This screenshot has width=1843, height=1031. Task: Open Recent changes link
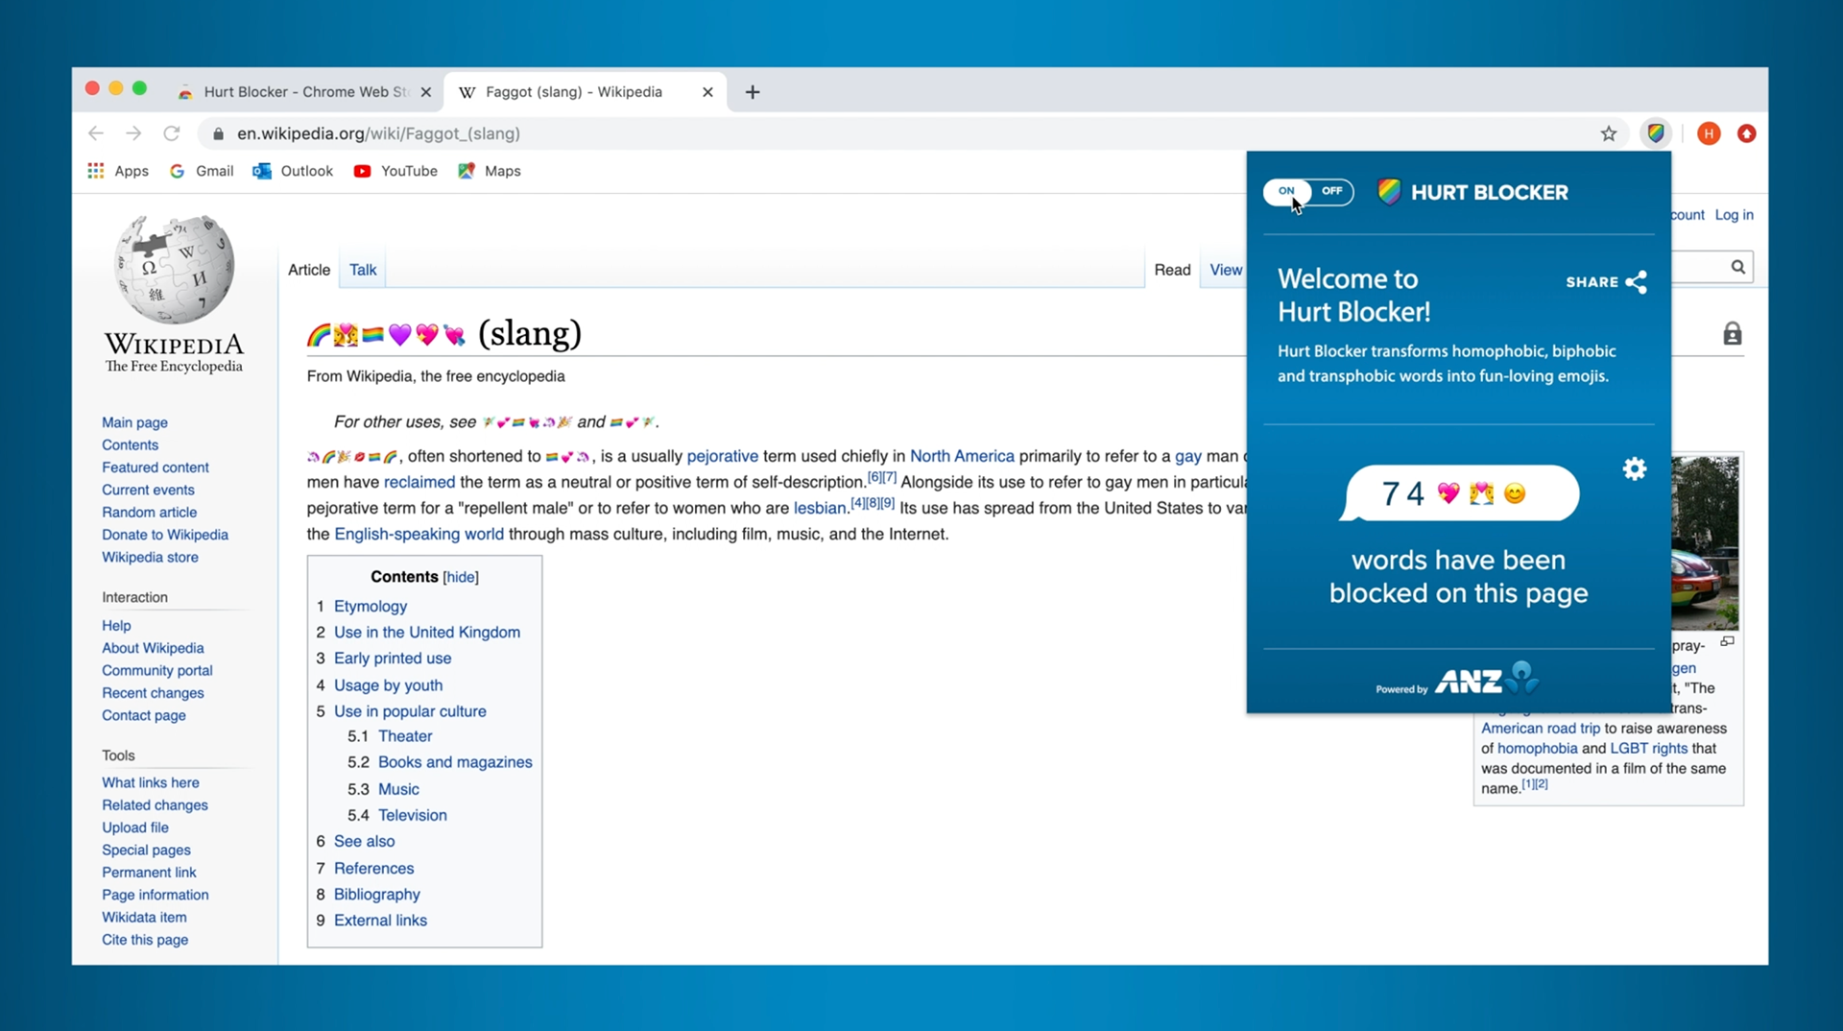(x=153, y=693)
